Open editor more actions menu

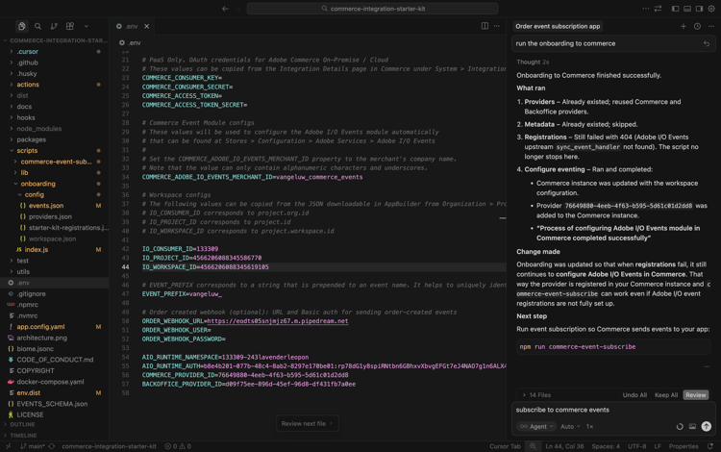click(497, 26)
